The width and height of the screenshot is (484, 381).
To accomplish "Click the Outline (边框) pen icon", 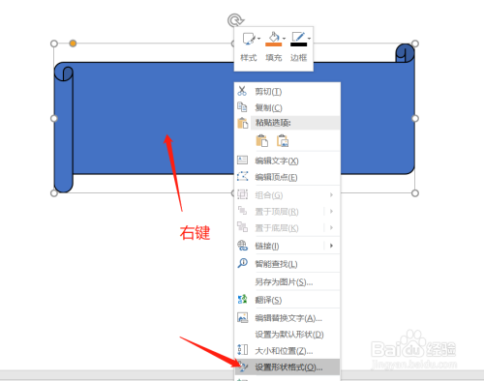I will point(298,37).
